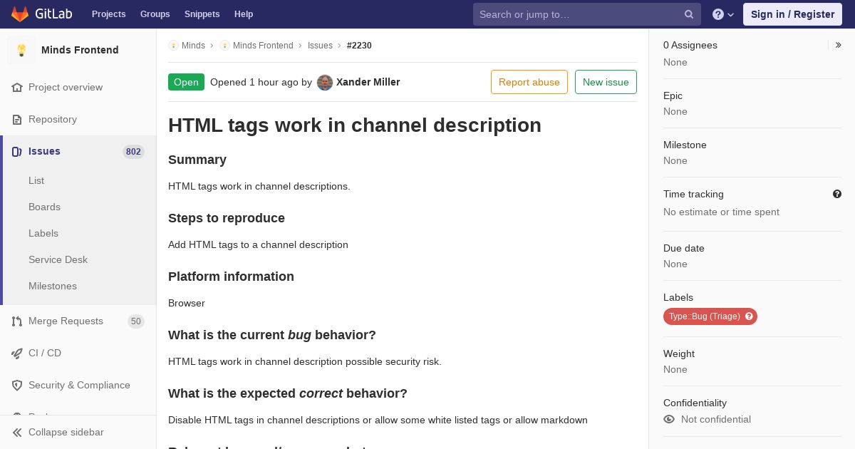
Task: Open the Groups menu
Action: (x=155, y=14)
